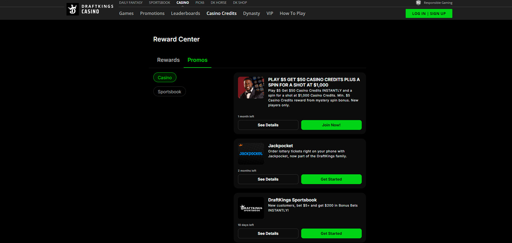This screenshot has height=243, width=512.
Task: Click the Join Now! button
Action: click(x=331, y=125)
